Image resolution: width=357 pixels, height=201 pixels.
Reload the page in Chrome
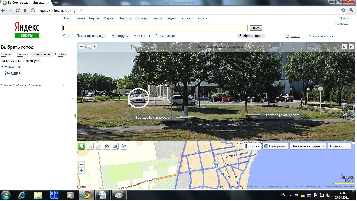pos(18,10)
